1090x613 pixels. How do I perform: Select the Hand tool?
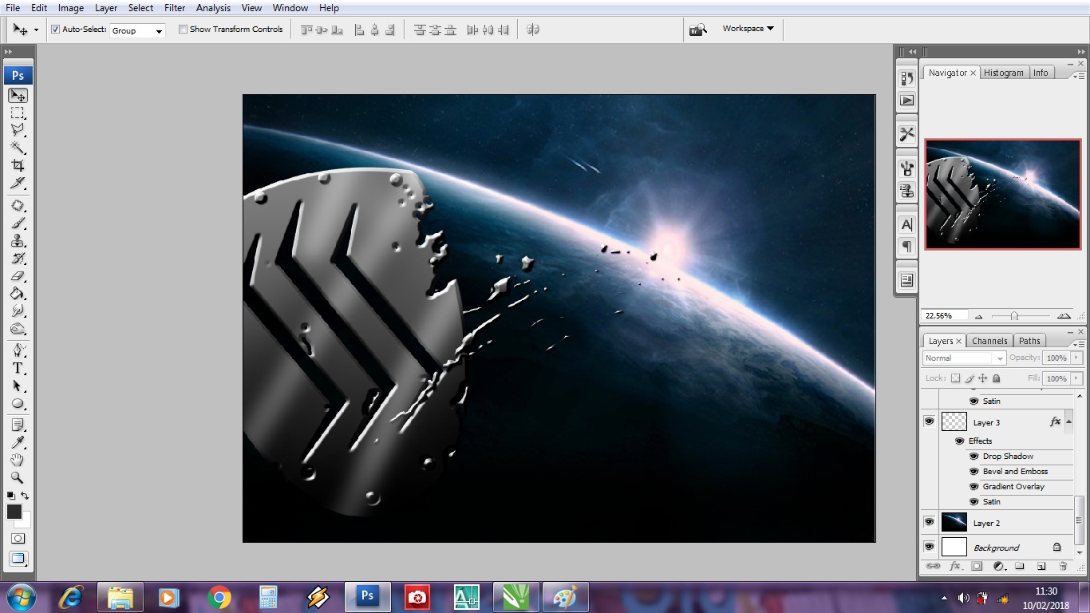18,460
